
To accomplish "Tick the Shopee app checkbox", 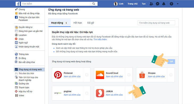I will [x=171, y=75].
